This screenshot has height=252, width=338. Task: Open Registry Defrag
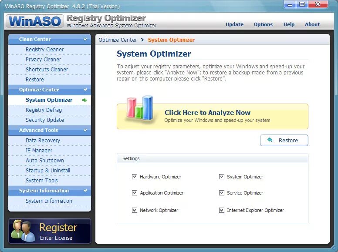(x=50, y=110)
